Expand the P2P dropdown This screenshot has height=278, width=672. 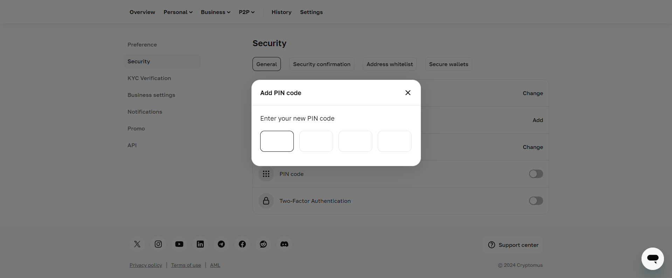[247, 12]
